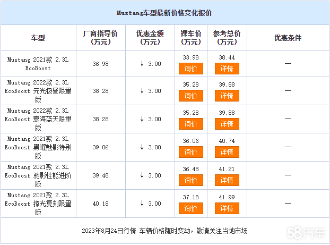Click the 优惠条件 column header

pyautogui.click(x=288, y=38)
